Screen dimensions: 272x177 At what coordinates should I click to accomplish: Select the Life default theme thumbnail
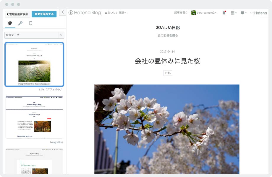click(x=34, y=65)
